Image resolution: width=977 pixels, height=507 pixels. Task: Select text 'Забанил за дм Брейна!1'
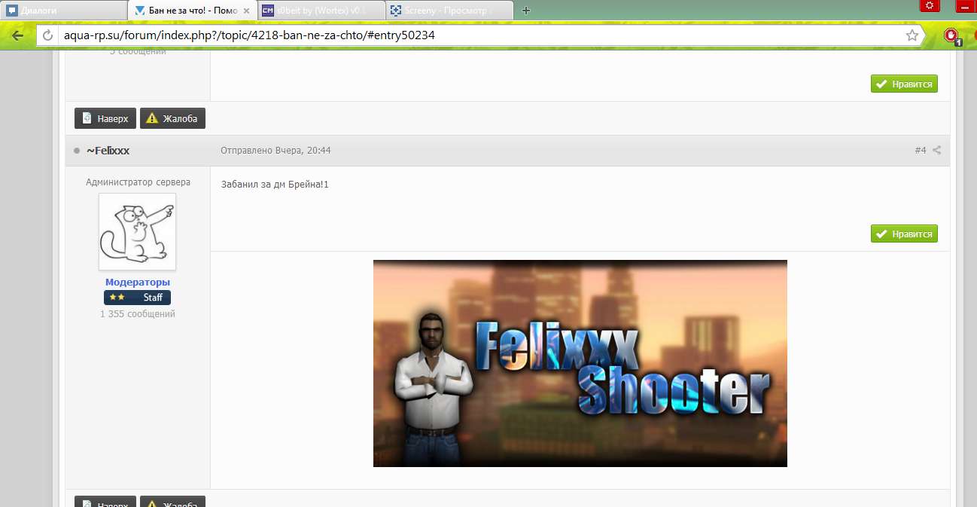275,184
